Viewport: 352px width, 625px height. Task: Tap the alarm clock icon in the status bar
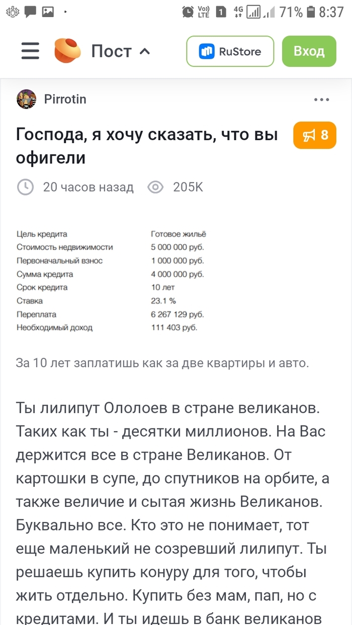(x=188, y=12)
